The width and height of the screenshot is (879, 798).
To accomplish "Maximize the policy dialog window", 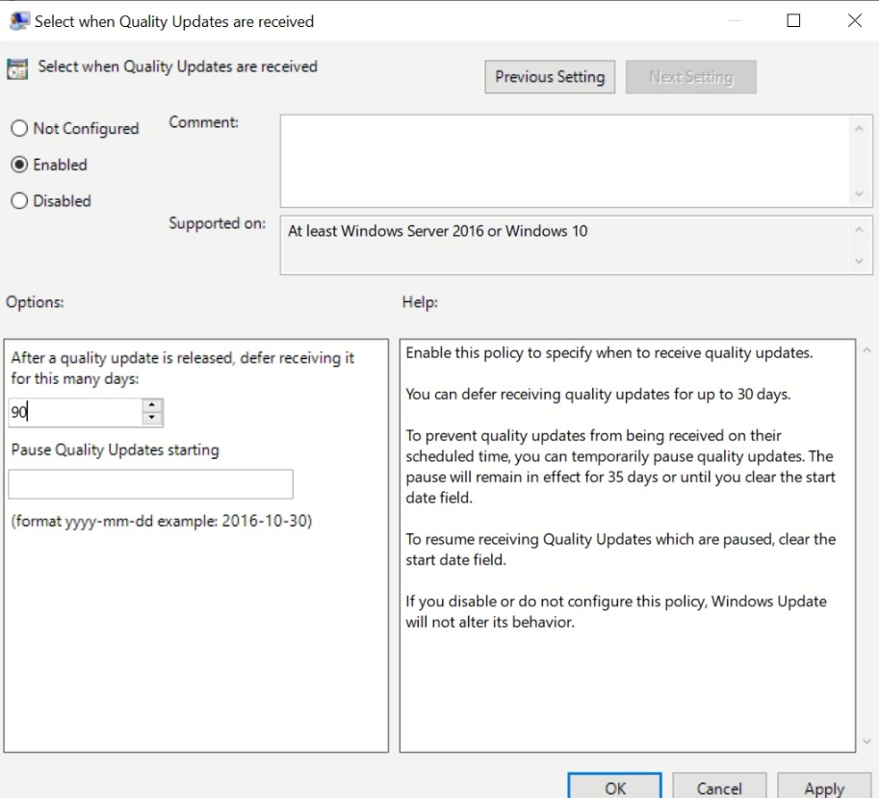I will 793,21.
